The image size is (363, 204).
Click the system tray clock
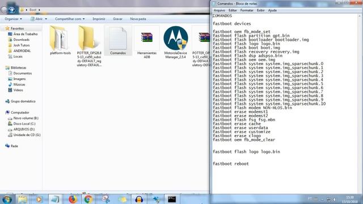(349, 199)
